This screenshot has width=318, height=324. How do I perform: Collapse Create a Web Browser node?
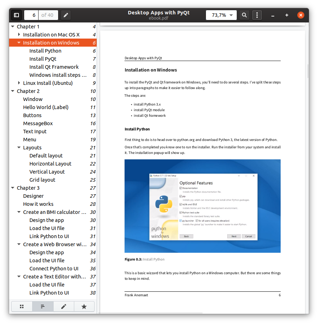(19, 244)
